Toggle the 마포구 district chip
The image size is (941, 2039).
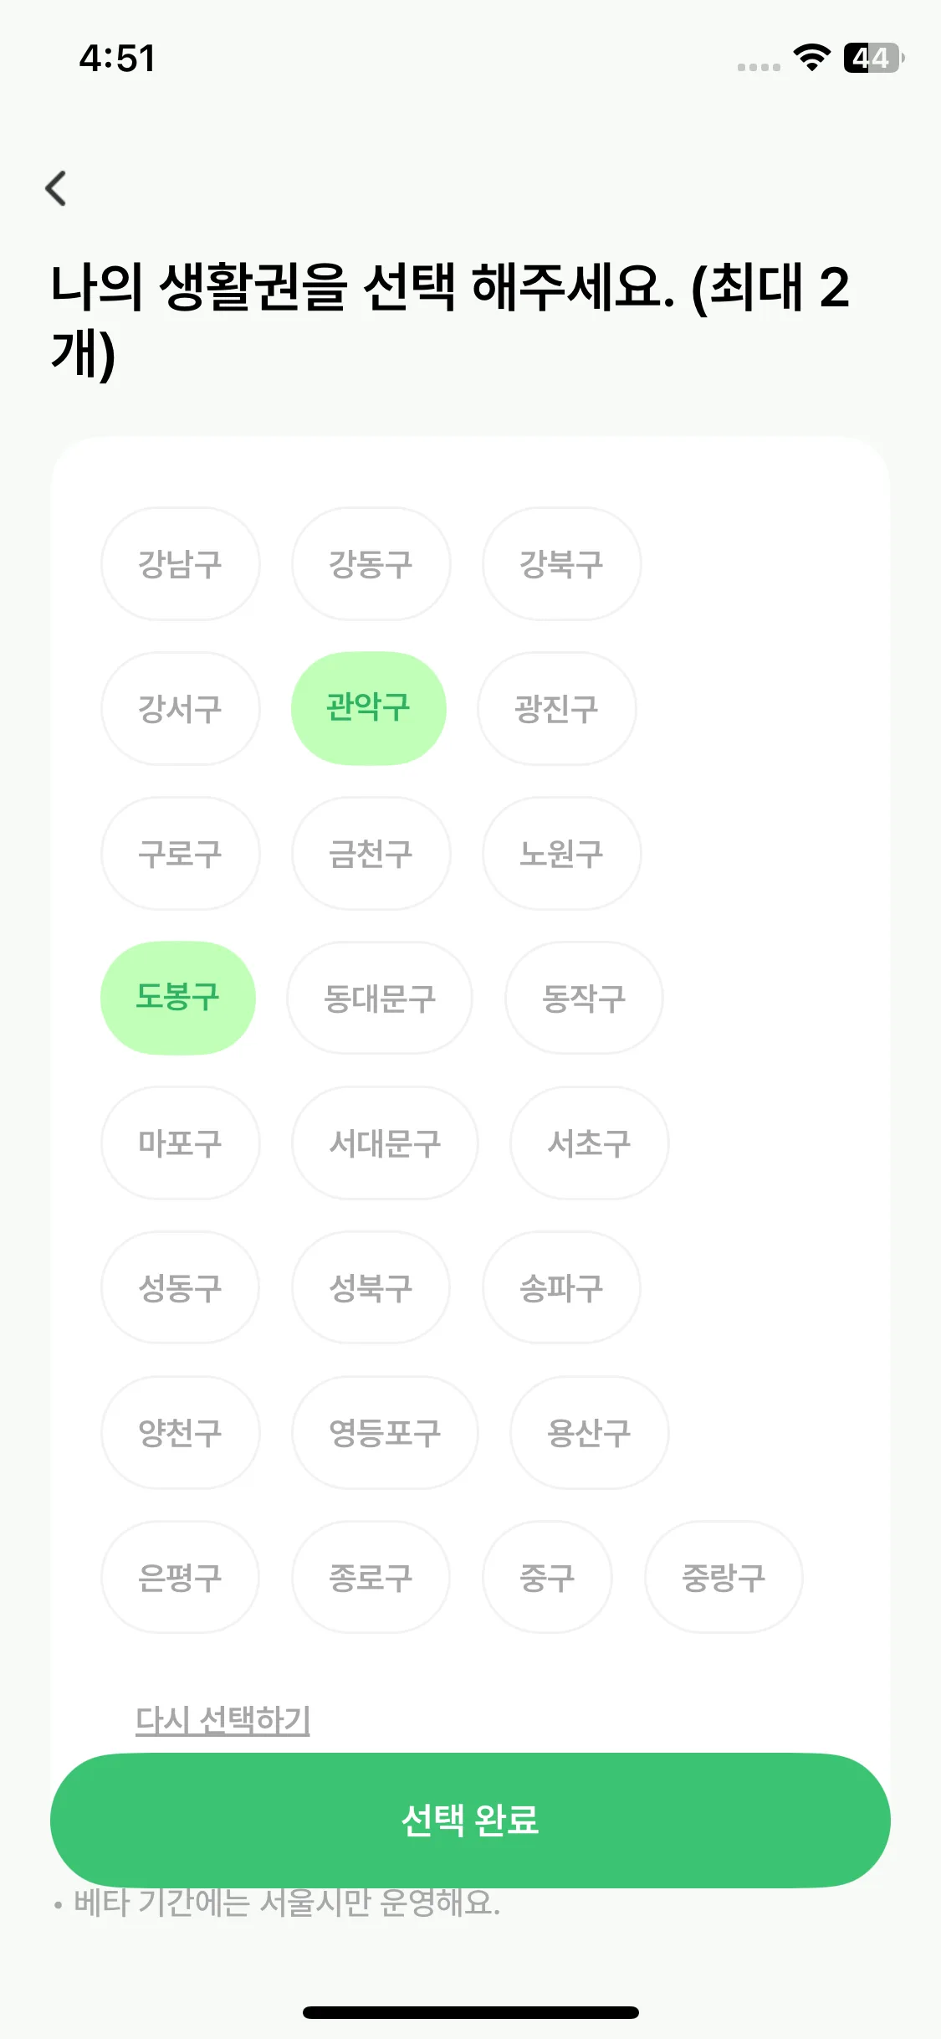180,1143
